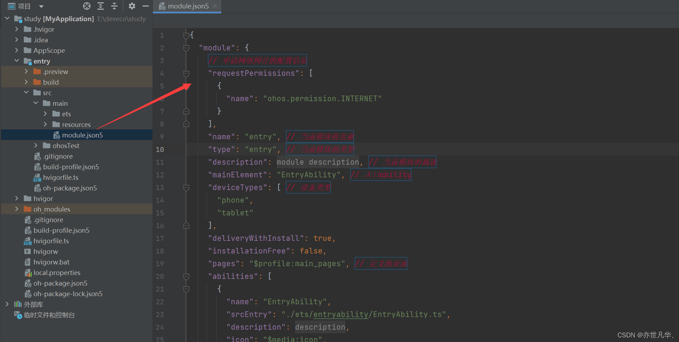Expand the ets folder
The image size is (679, 342).
click(x=45, y=114)
